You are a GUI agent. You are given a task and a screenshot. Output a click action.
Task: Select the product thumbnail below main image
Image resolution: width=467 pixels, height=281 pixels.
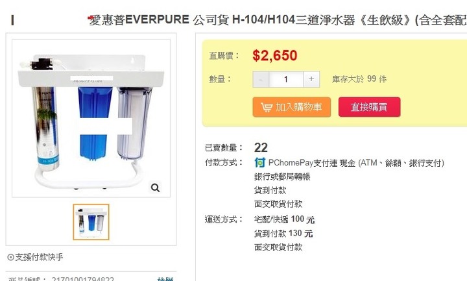pyautogui.click(x=91, y=222)
